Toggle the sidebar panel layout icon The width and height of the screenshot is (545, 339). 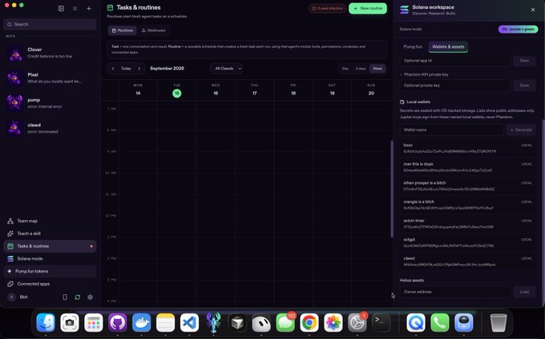tap(61, 8)
